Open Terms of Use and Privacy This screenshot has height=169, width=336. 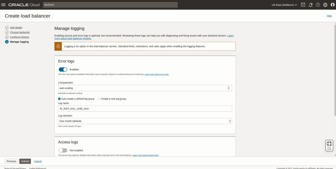pos(15,168)
